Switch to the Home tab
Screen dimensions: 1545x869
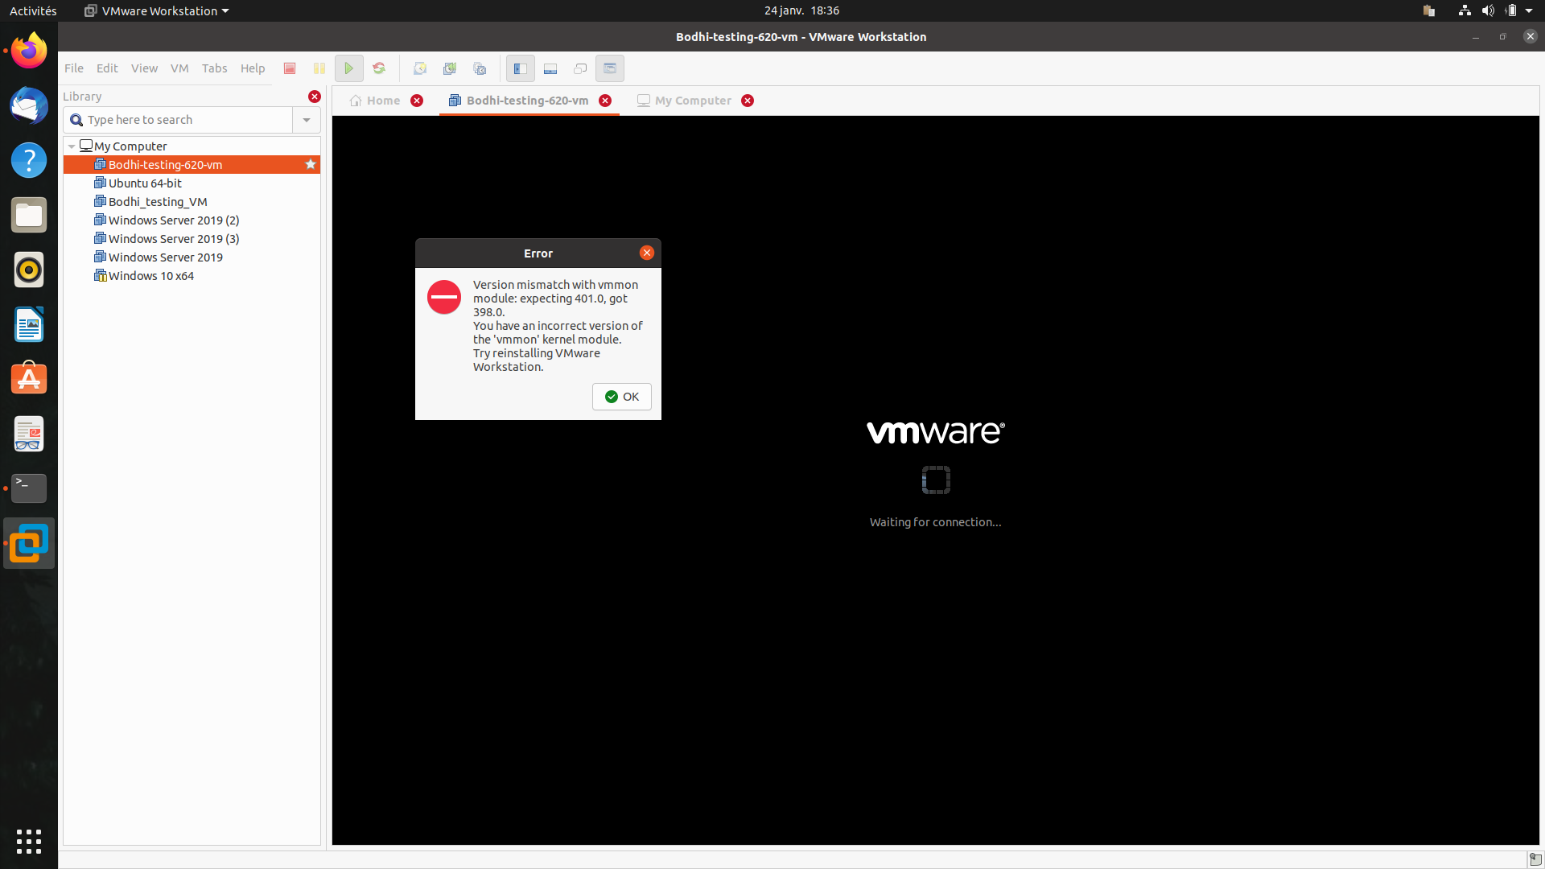click(x=375, y=101)
